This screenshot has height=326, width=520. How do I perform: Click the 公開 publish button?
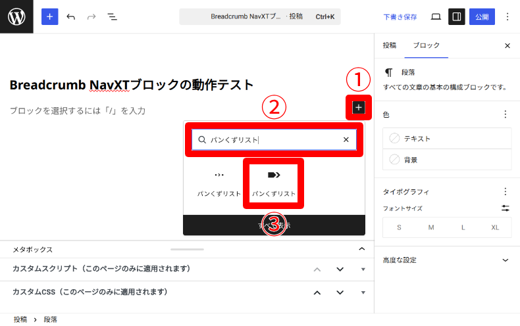(x=482, y=16)
